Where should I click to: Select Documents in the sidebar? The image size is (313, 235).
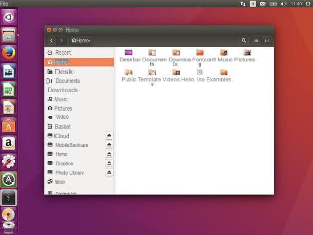[79, 81]
